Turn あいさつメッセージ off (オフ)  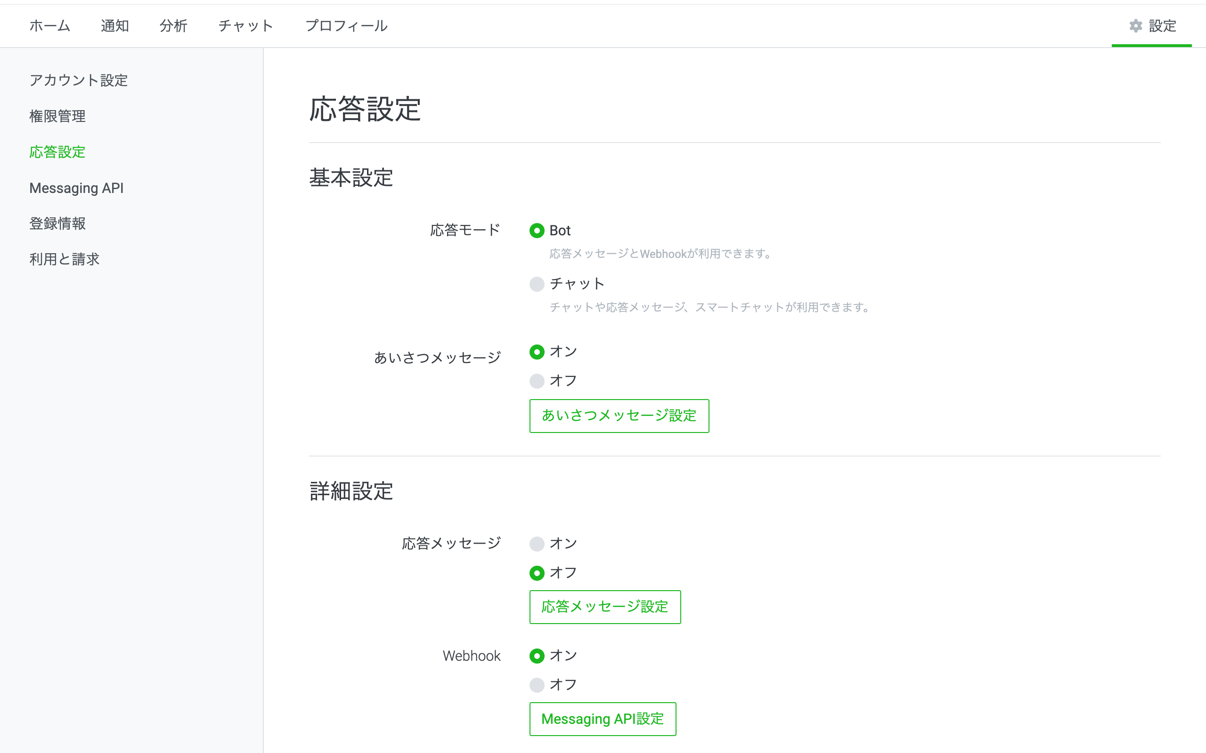[537, 381]
